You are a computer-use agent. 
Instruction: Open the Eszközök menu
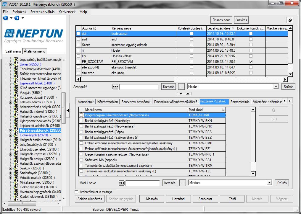click(20, 12)
